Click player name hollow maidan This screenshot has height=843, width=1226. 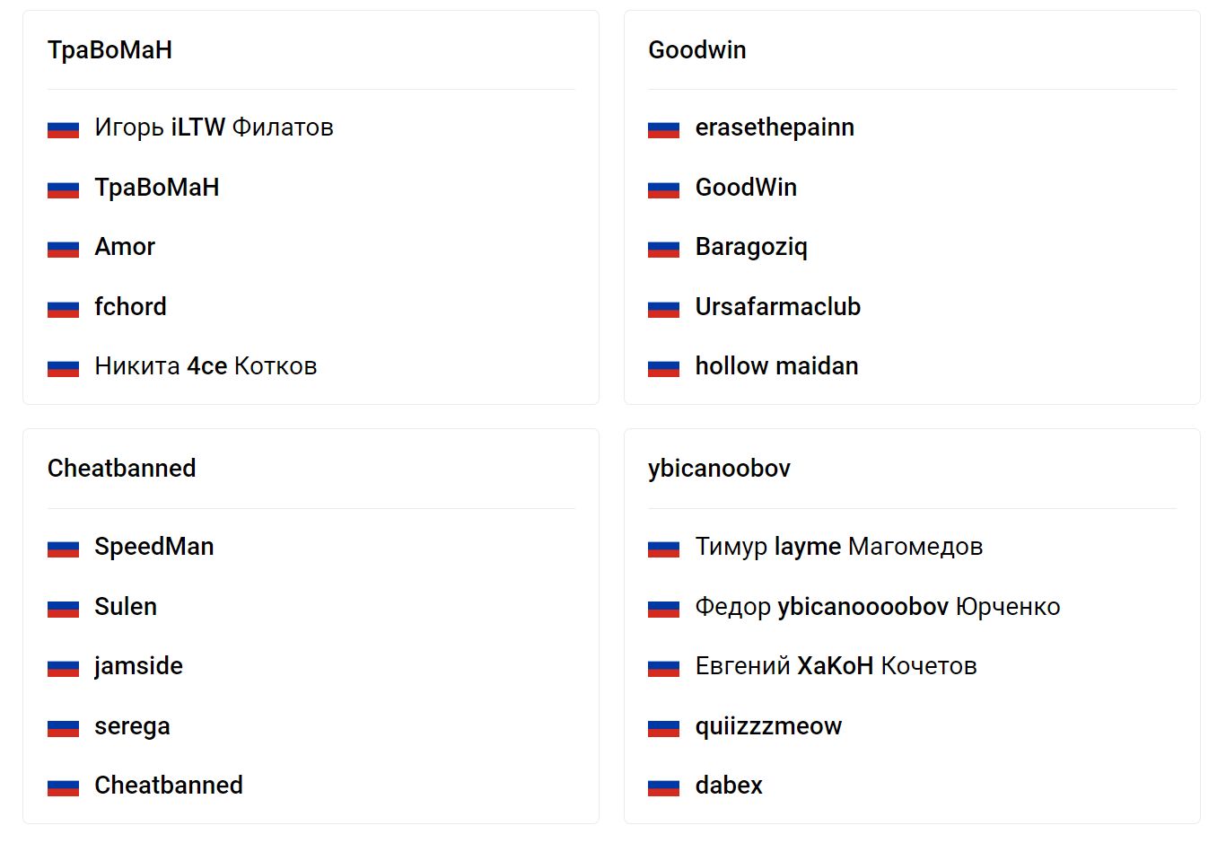[776, 366]
